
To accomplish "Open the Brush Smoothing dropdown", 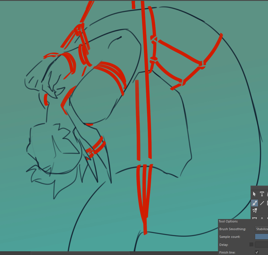I will tap(261, 229).
